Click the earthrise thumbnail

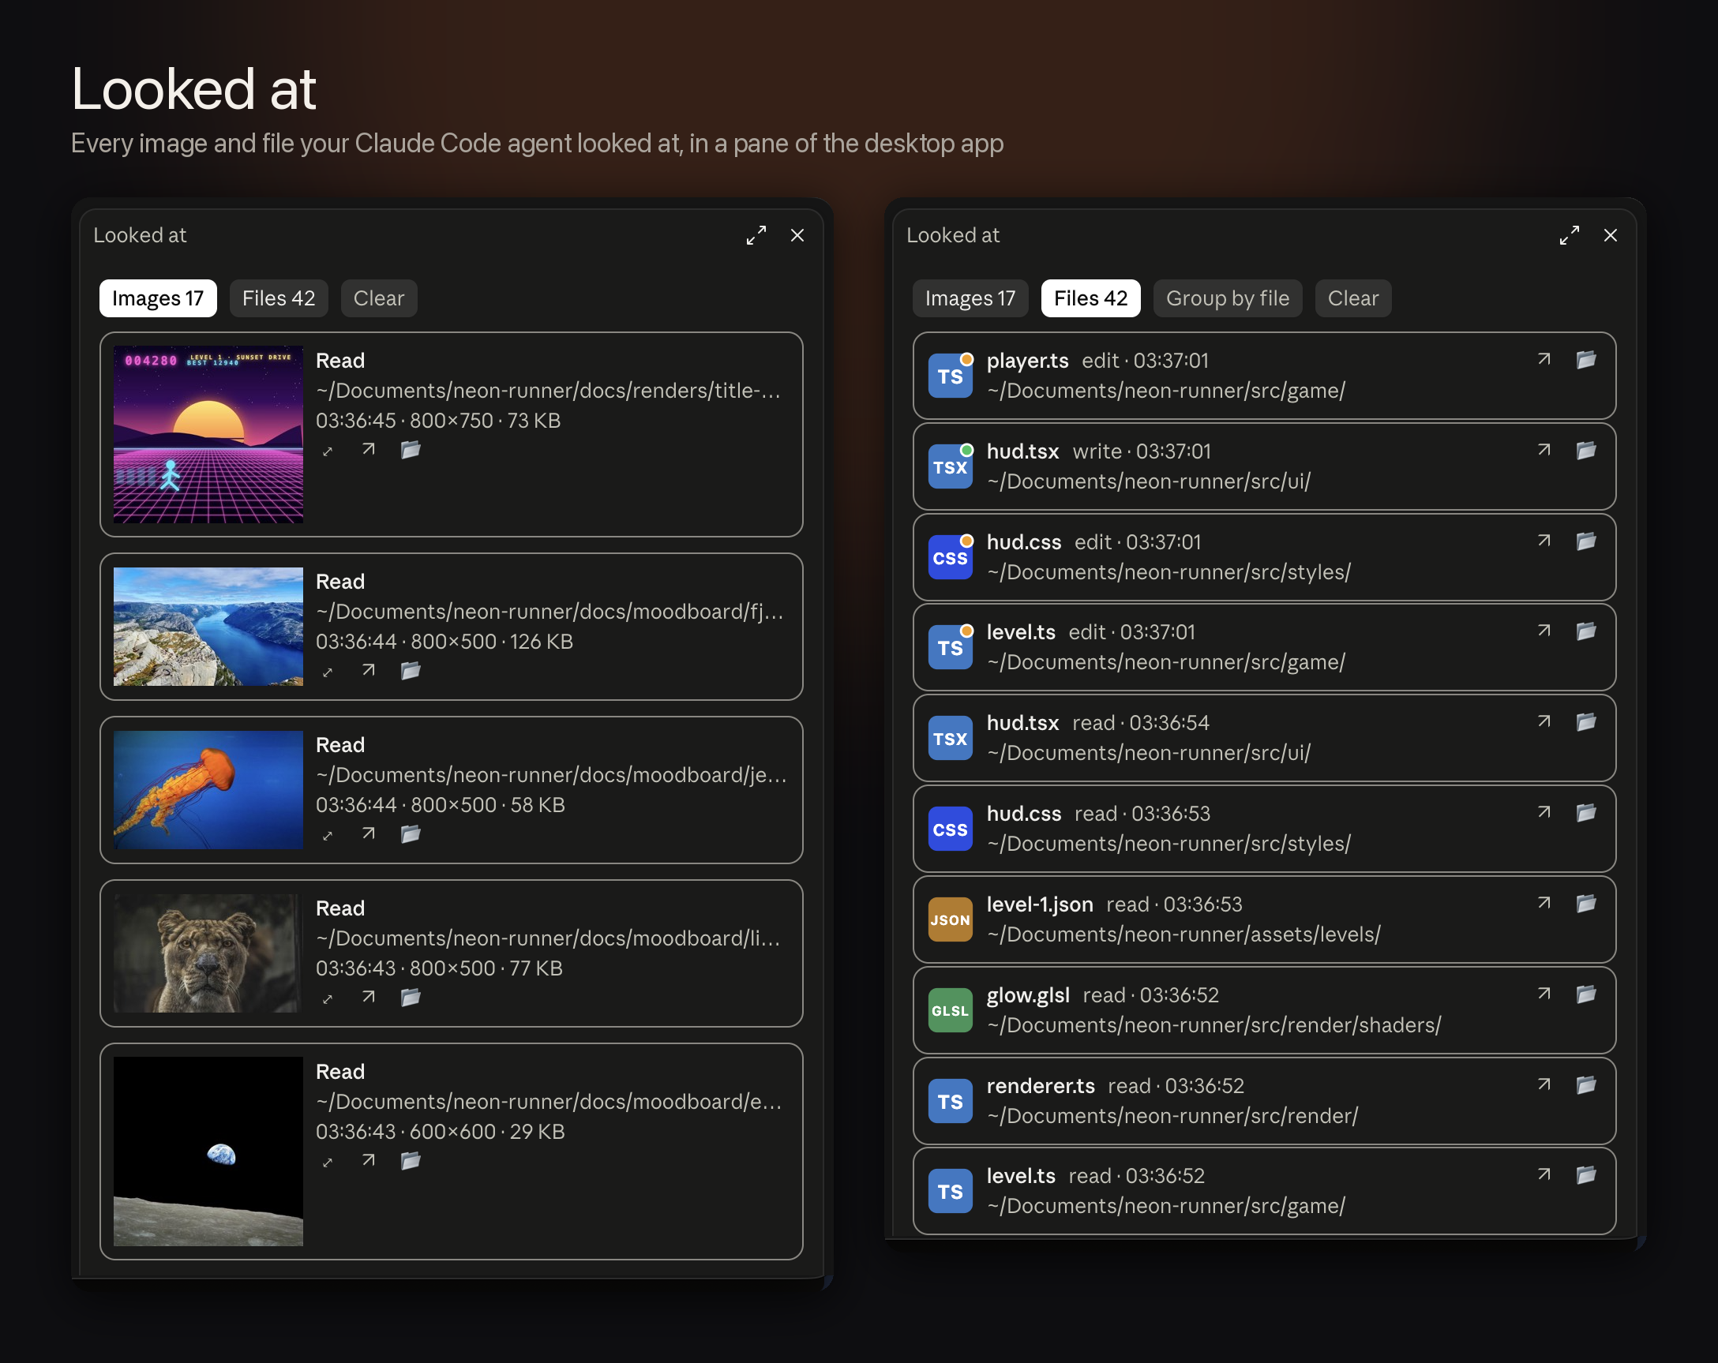208,1151
